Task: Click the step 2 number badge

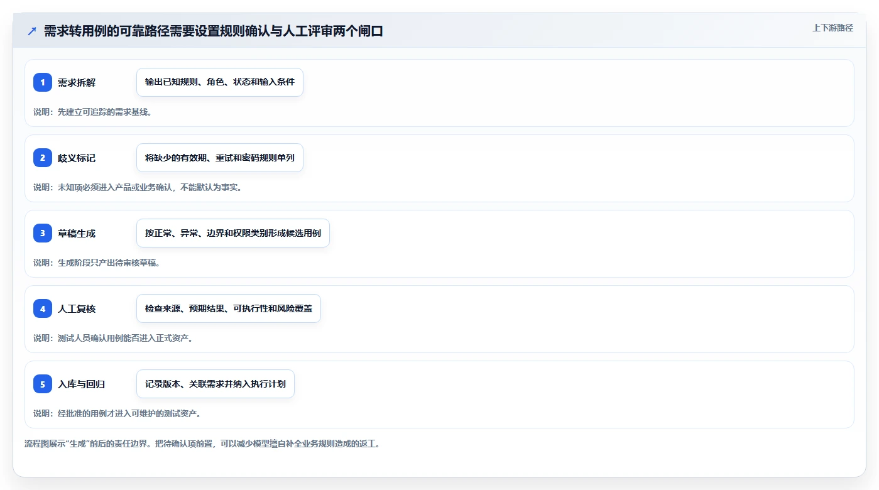Action: click(43, 158)
